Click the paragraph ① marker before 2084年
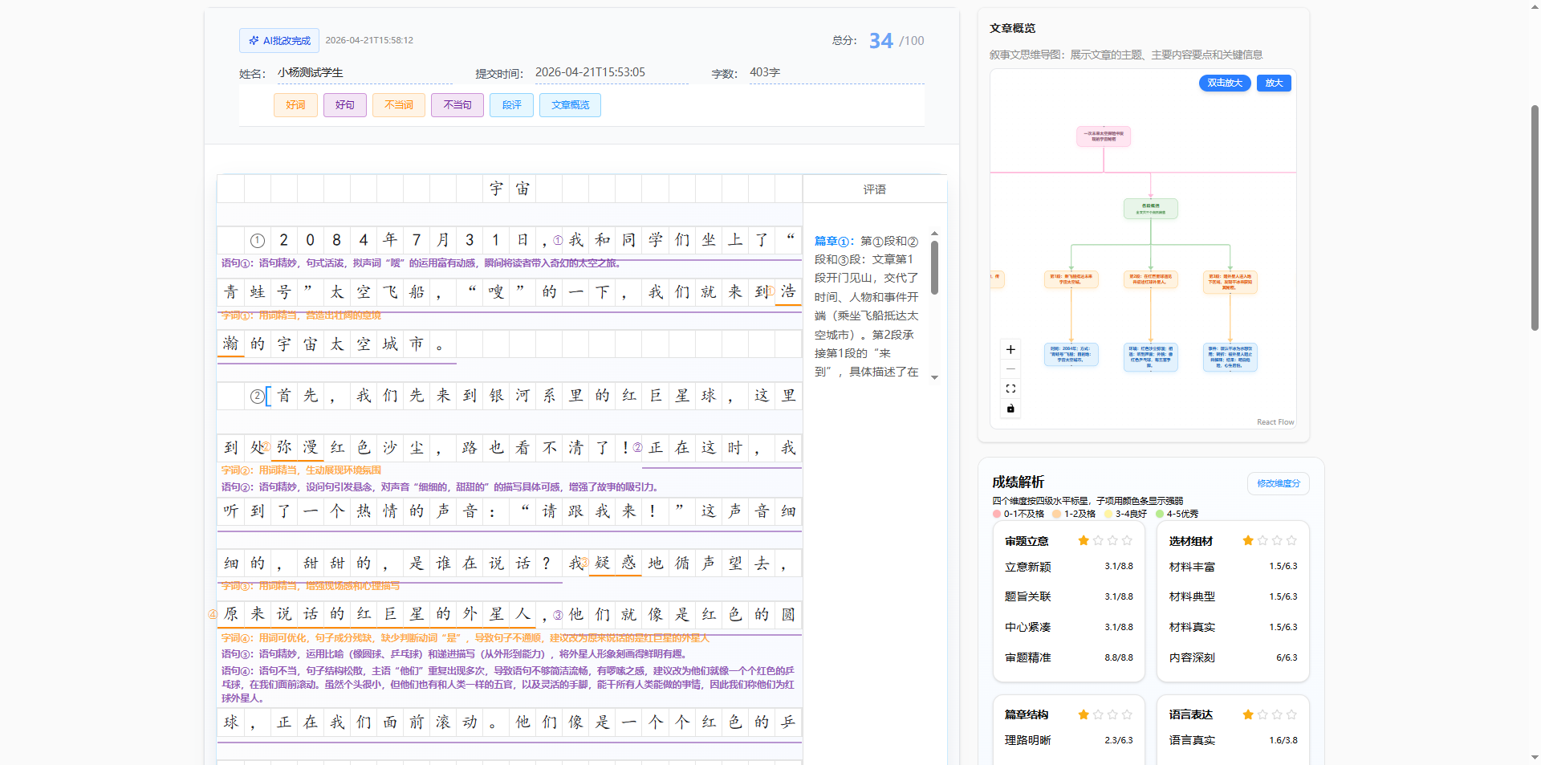Screen dimensions: 1541x765 click(x=258, y=241)
